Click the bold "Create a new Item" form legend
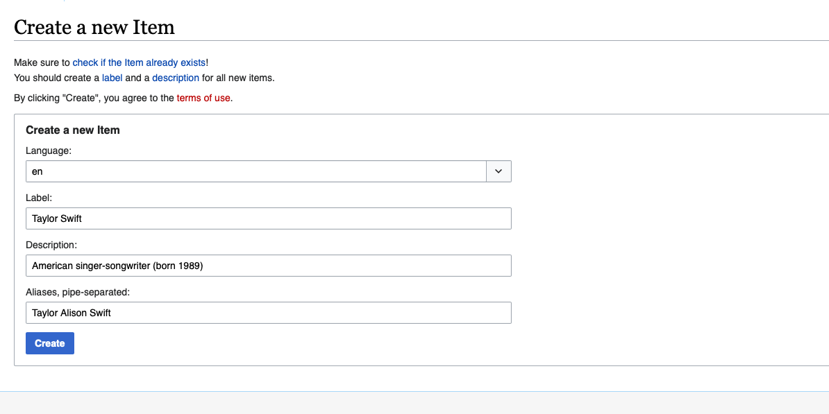829x414 pixels. [x=73, y=130]
